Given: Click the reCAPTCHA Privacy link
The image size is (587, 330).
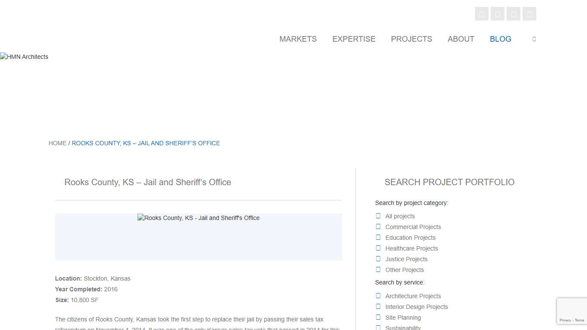Looking at the screenshot, I should (565, 320).
